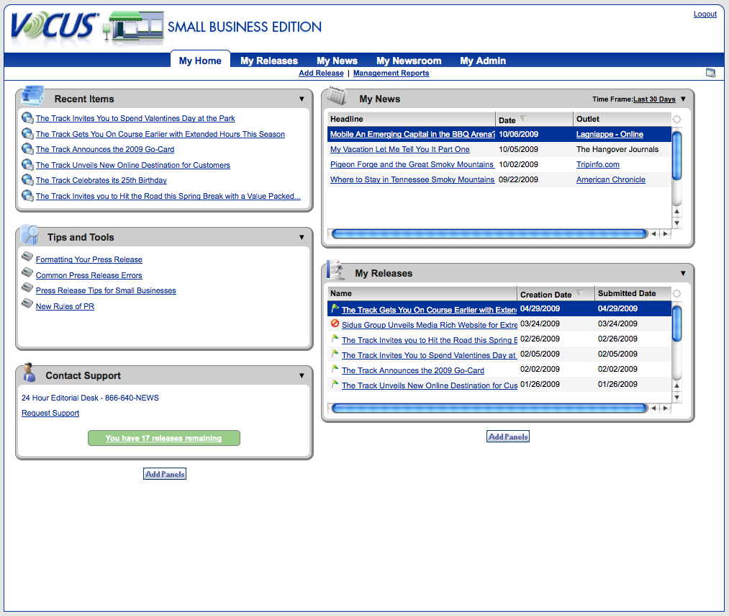Open My Vacation Let Me Tell You headline
The height and width of the screenshot is (616, 729).
coord(400,149)
